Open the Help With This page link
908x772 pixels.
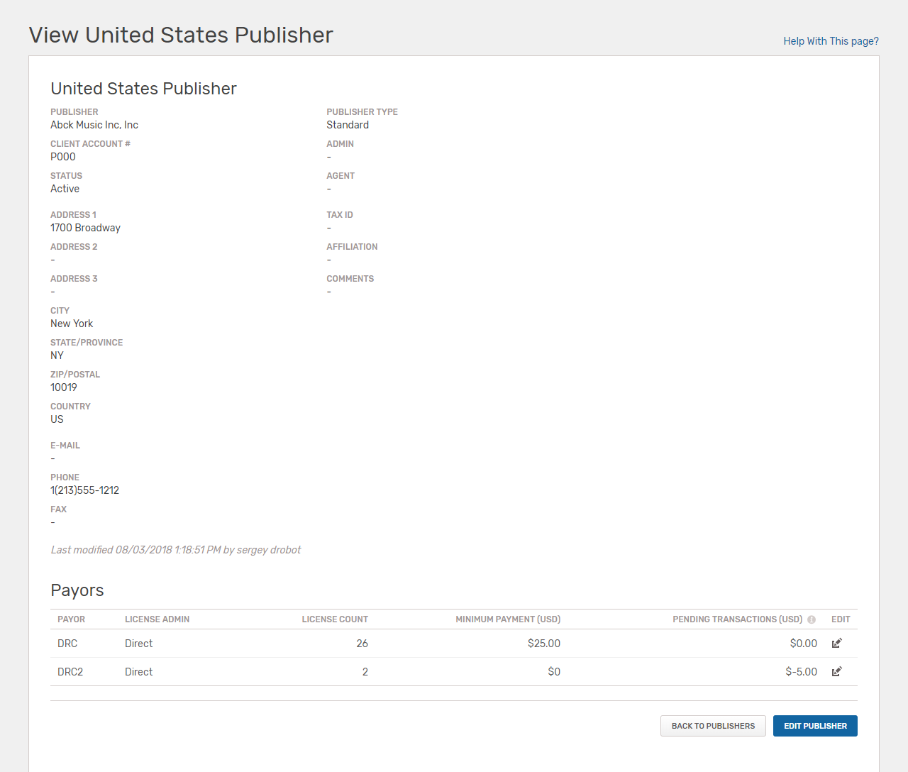[831, 41]
